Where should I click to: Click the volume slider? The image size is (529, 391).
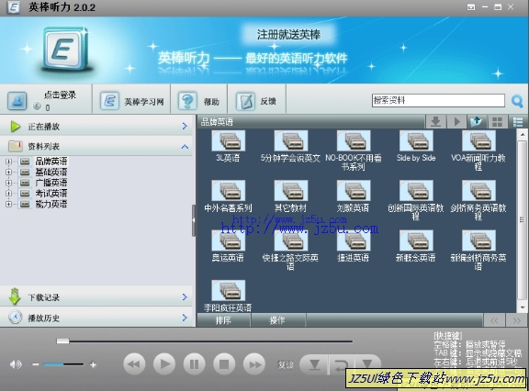(63, 364)
